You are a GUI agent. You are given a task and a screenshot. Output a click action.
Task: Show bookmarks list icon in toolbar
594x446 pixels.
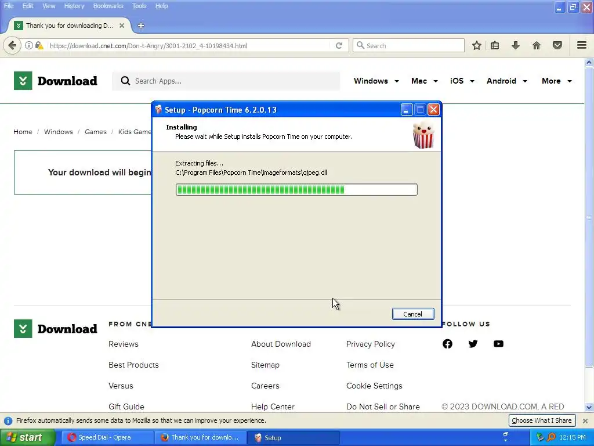pos(495,45)
